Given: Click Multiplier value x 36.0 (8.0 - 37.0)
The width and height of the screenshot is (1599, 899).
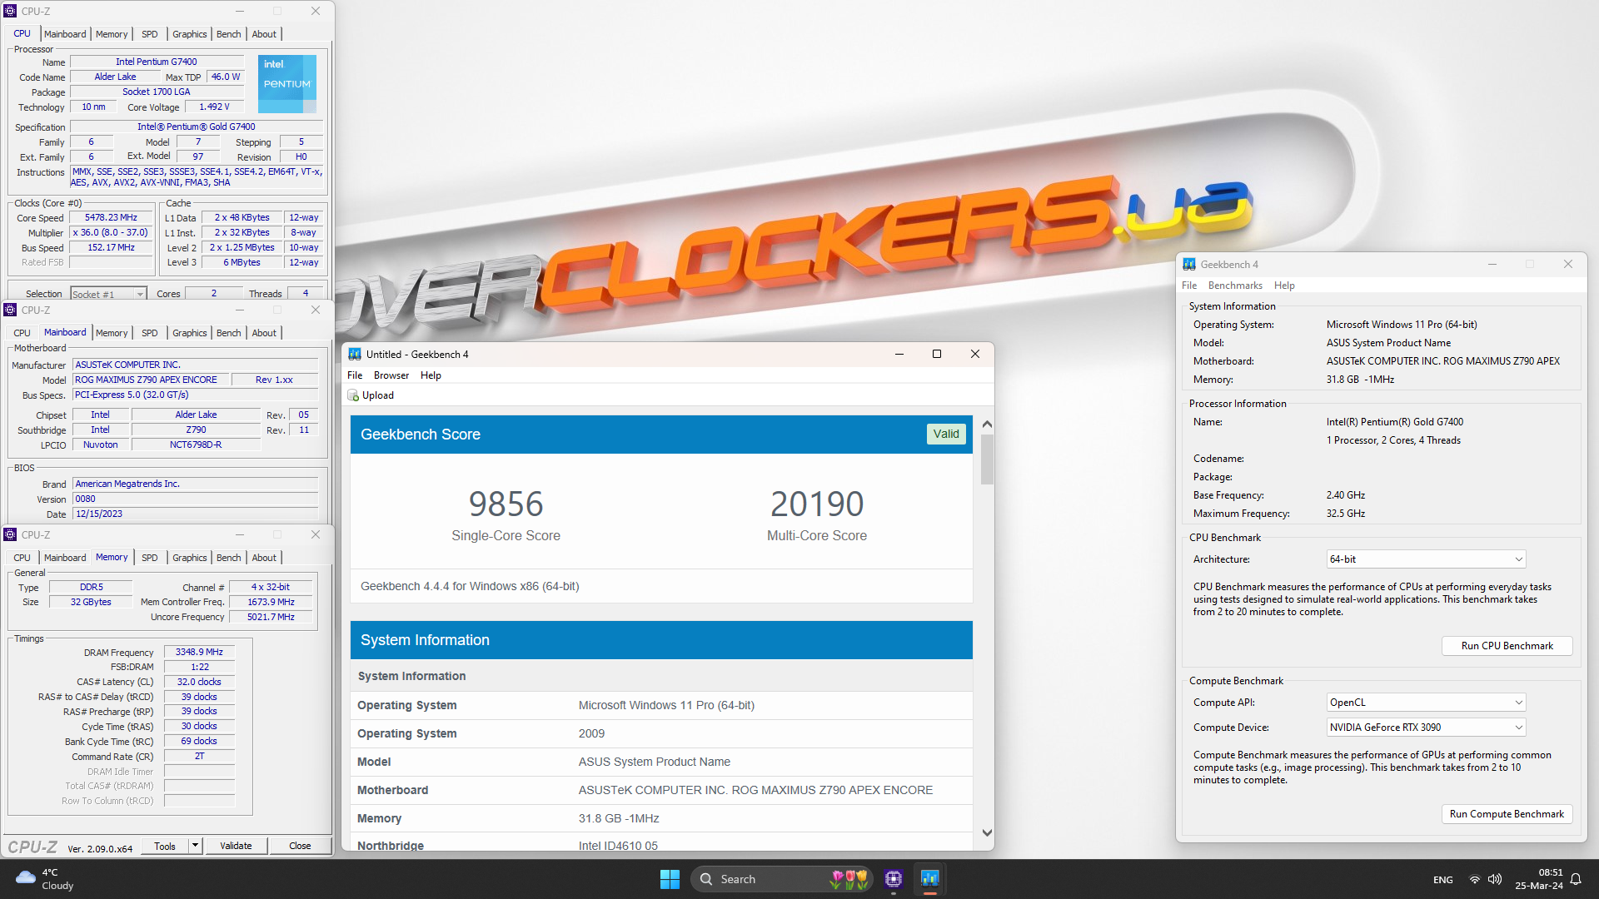Looking at the screenshot, I should pos(111,233).
